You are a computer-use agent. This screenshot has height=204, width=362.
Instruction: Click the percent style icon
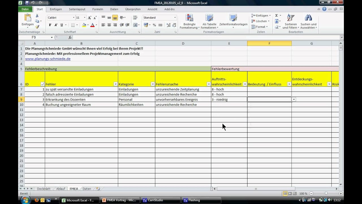[154, 25]
